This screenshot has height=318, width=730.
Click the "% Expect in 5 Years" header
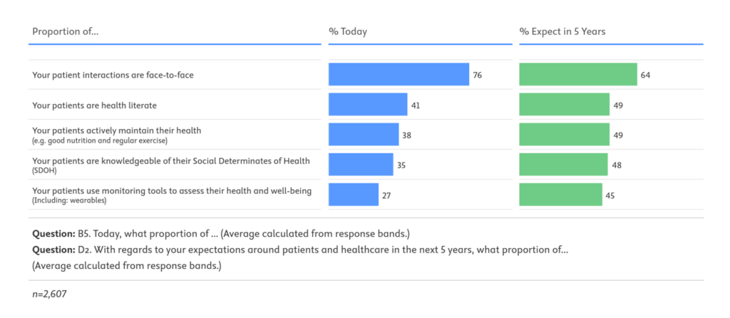tap(562, 32)
